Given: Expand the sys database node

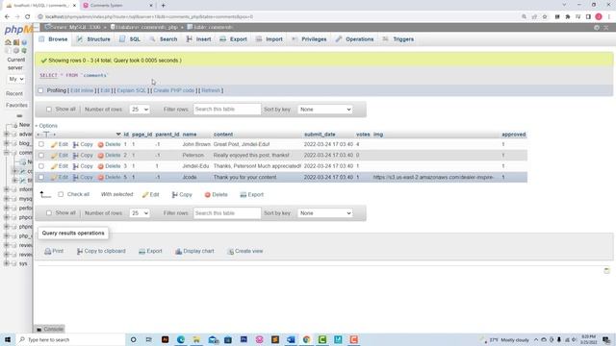Looking at the screenshot, I should [x=7, y=263].
